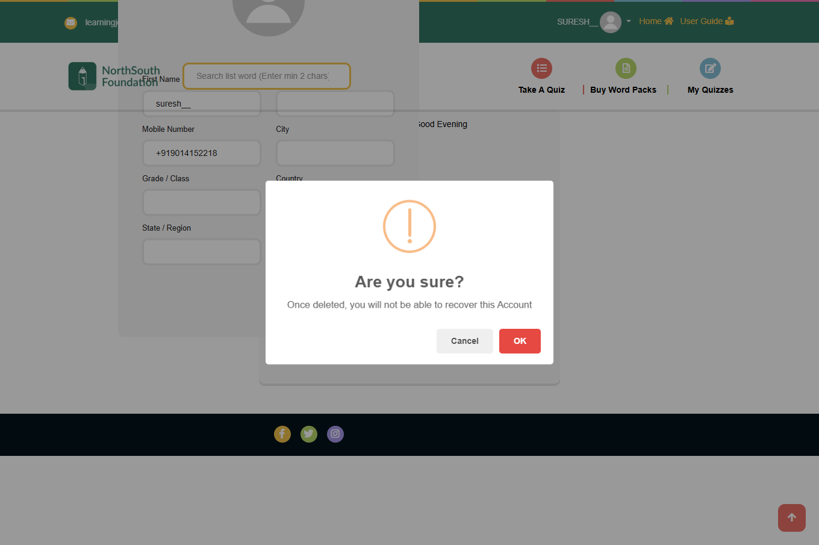The height and width of the screenshot is (545, 819).
Task: Expand the user account dropdown arrow
Action: [629, 21]
